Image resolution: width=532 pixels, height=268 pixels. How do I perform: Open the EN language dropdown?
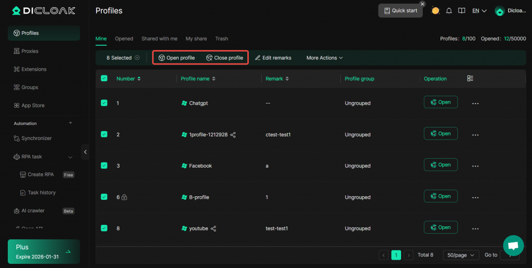478,11
